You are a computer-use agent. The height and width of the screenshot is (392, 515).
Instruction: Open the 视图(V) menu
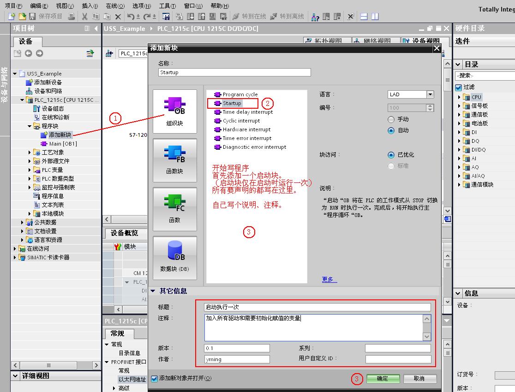tap(65, 6)
